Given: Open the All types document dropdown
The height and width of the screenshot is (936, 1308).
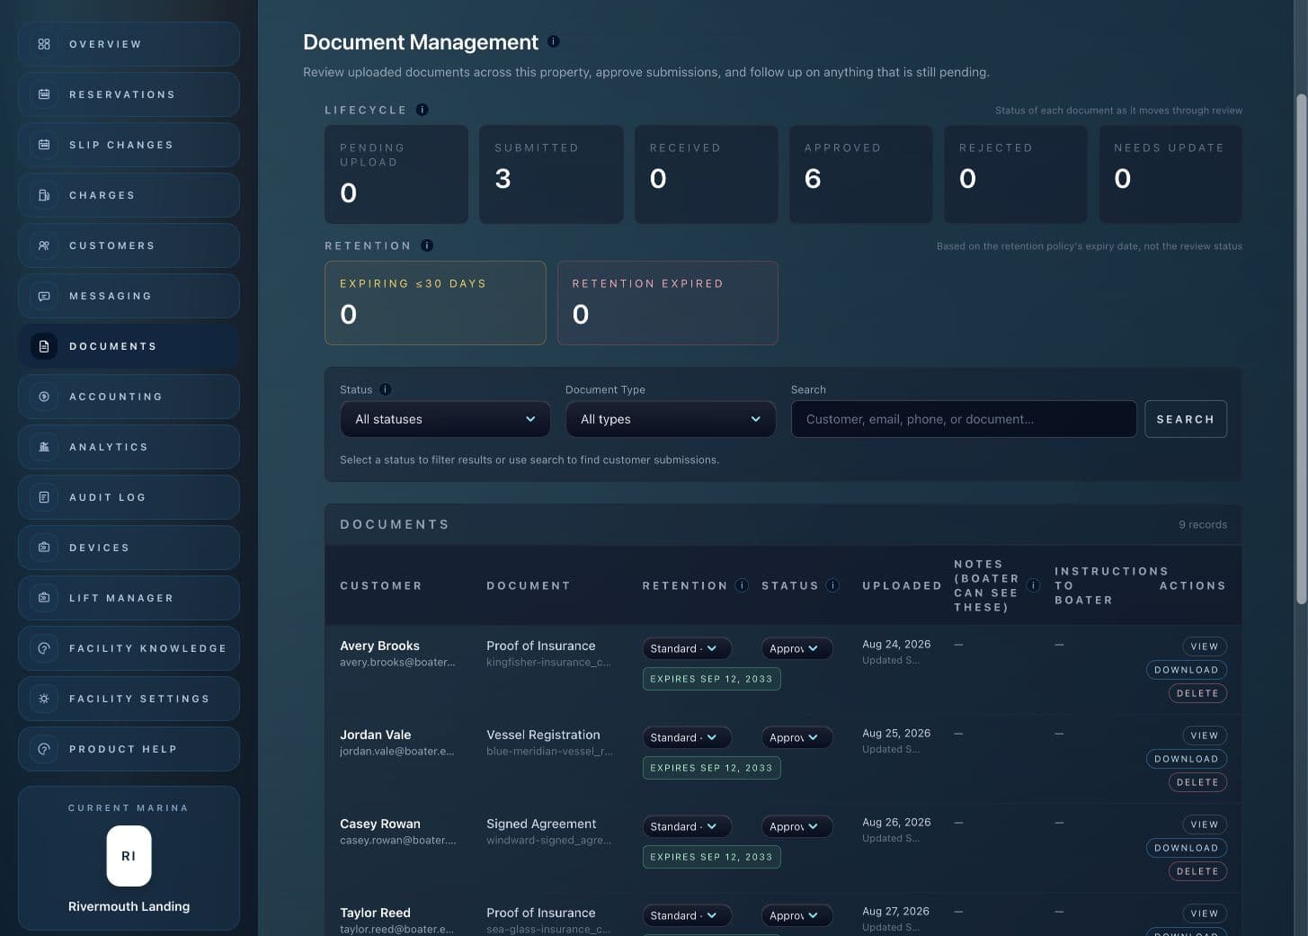Looking at the screenshot, I should [671, 419].
